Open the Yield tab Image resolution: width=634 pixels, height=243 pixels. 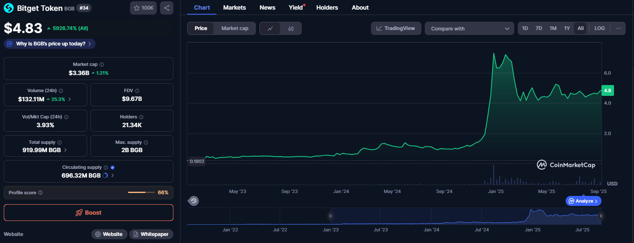296,8
